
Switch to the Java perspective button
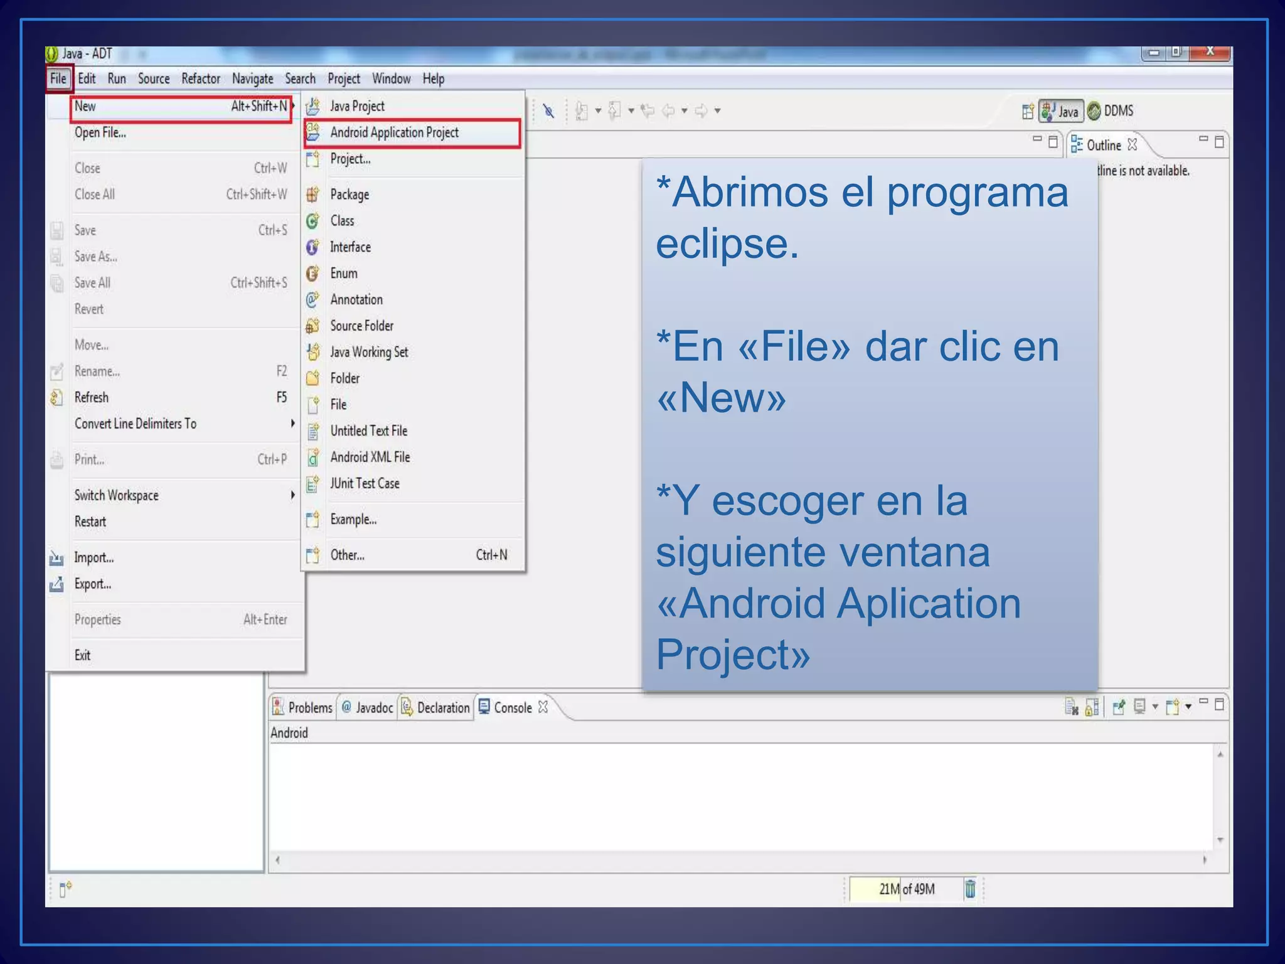[1061, 111]
